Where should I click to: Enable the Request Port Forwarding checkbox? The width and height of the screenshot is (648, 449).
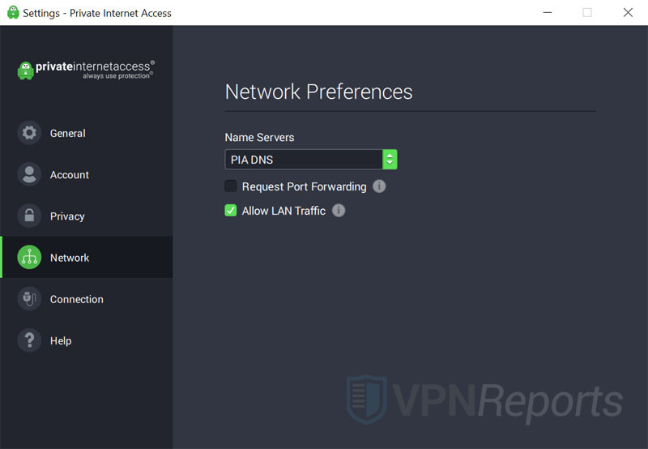[231, 186]
